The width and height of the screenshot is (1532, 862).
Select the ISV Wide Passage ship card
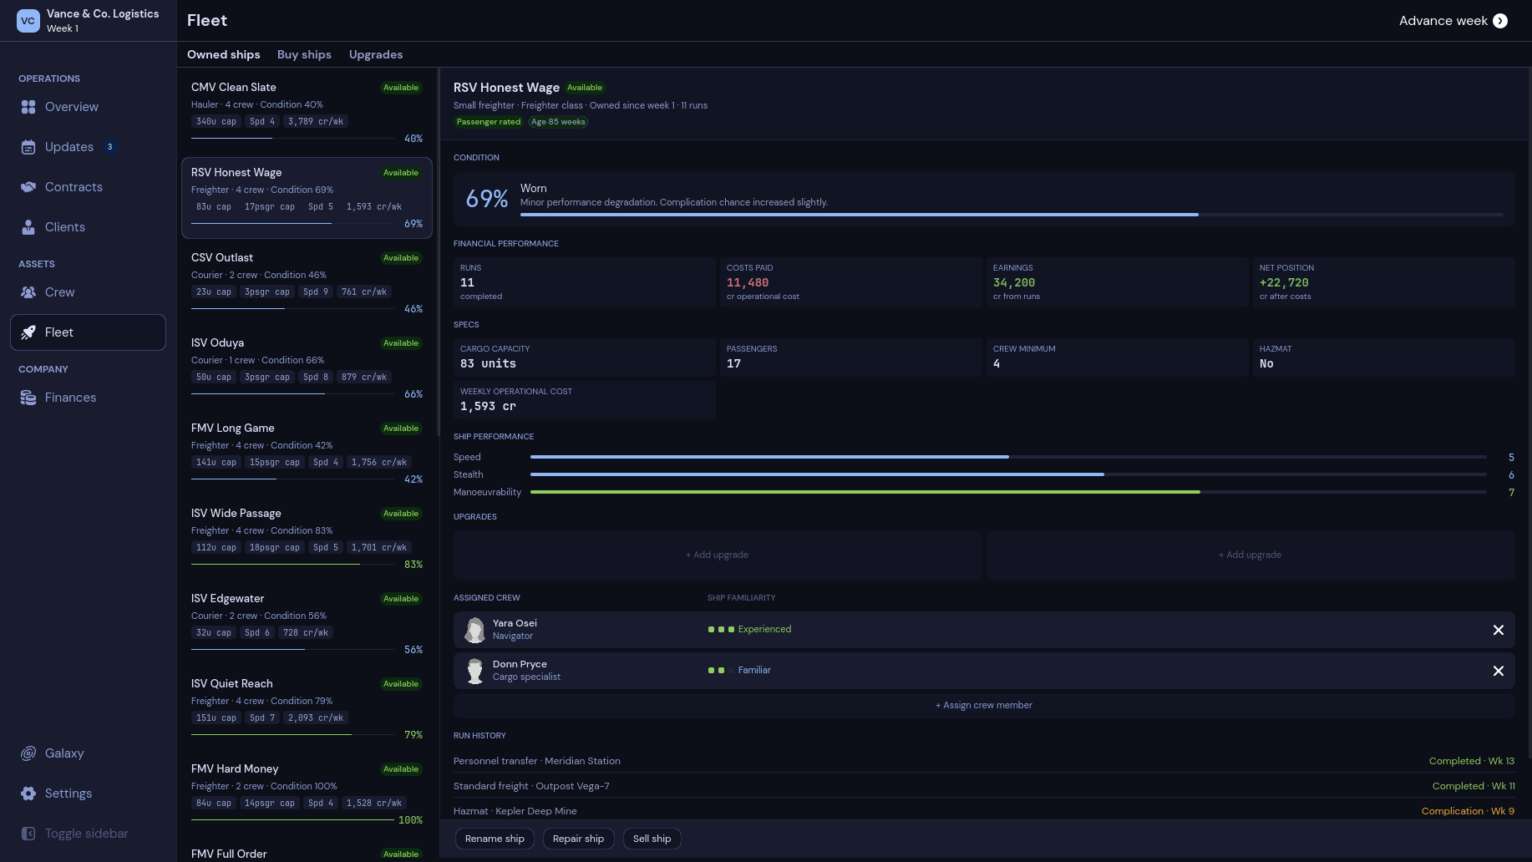(x=307, y=539)
